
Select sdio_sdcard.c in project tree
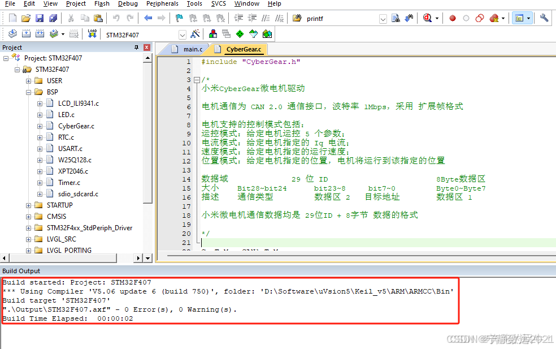pos(78,194)
